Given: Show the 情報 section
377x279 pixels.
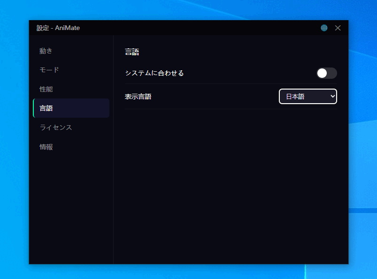Looking at the screenshot, I should click(x=71, y=147).
